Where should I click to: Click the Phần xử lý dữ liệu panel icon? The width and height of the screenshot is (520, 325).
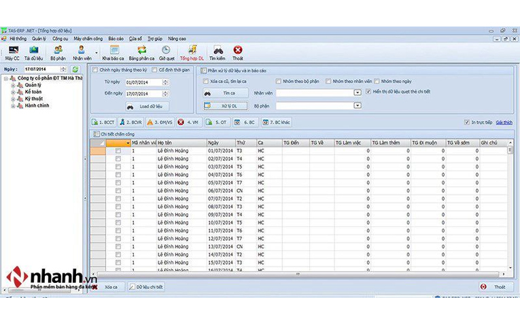(x=203, y=71)
